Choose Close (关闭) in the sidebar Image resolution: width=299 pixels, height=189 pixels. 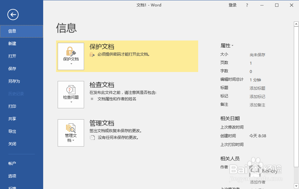point(22,144)
